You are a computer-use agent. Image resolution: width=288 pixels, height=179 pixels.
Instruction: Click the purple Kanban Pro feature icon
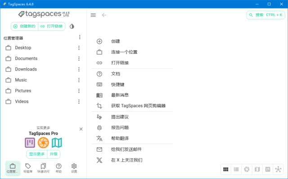point(30,143)
